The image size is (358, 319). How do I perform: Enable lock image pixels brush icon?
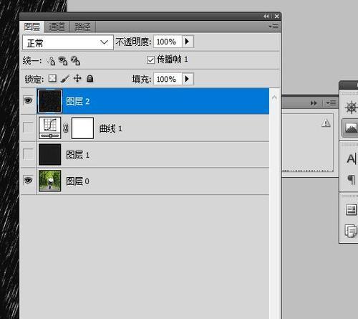(65, 78)
